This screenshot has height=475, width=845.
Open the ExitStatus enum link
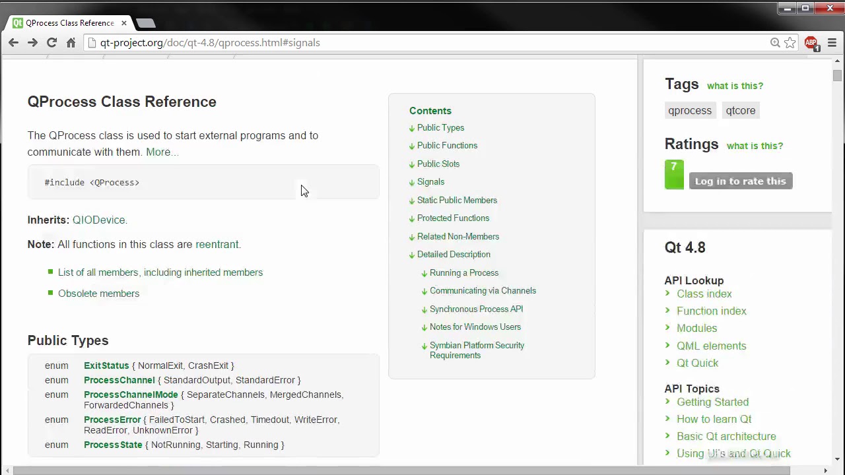106,365
